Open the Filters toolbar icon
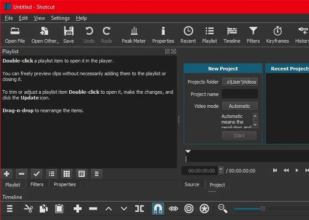Image resolution: width=309 pixels, height=220 pixels. (x=253, y=35)
